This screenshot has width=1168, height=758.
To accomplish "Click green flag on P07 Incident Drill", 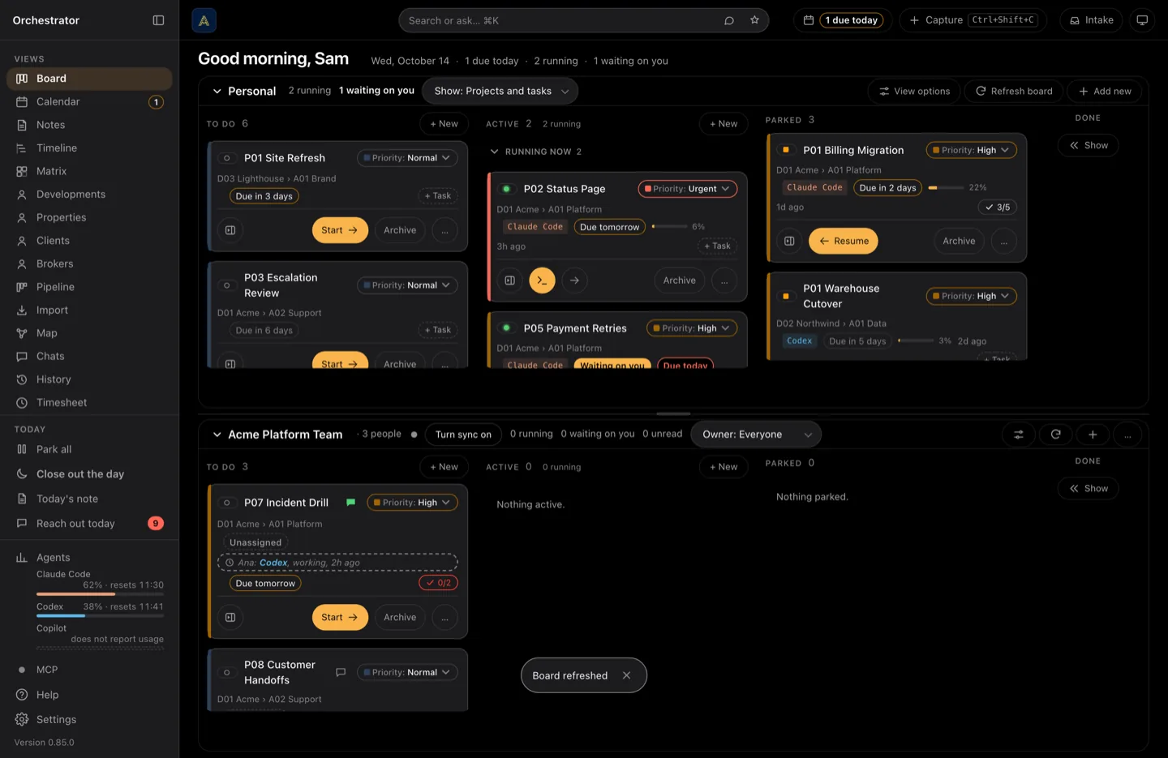I will tap(350, 503).
